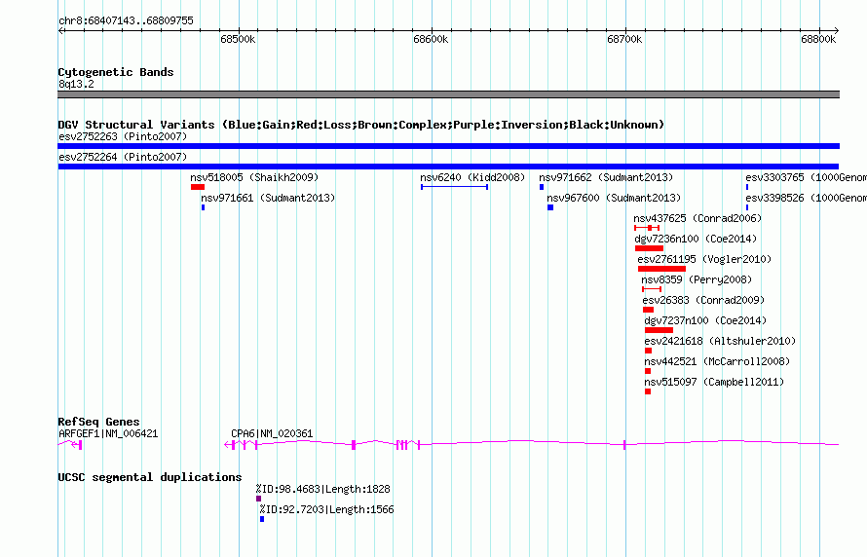Image resolution: width=867 pixels, height=557 pixels.
Task: Click the esv2752263 (Pinto2007) blue gain bar
Action: (x=448, y=146)
